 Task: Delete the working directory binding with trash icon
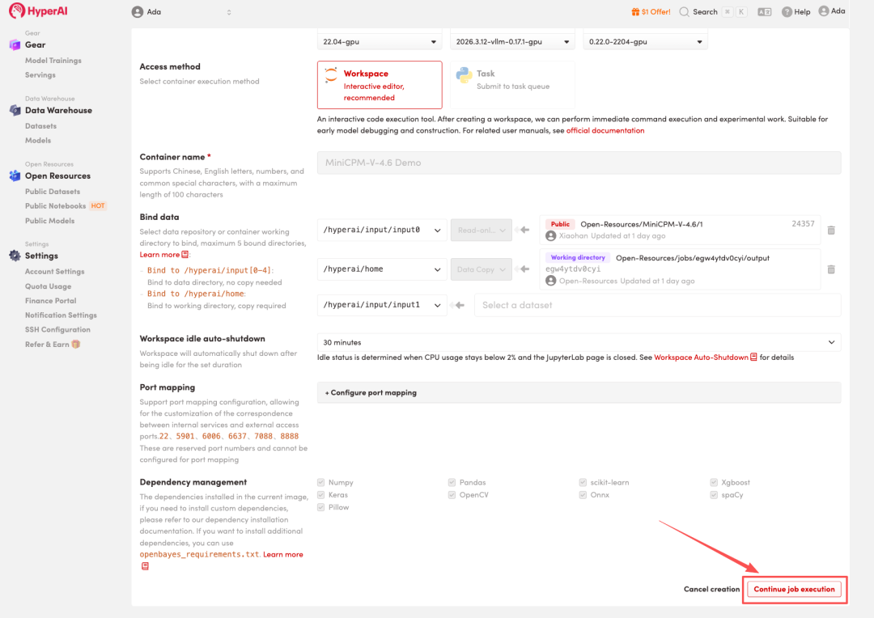click(x=831, y=269)
